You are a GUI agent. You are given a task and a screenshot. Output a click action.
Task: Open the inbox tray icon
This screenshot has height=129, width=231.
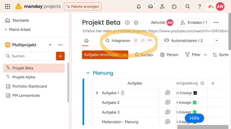coord(151,6)
